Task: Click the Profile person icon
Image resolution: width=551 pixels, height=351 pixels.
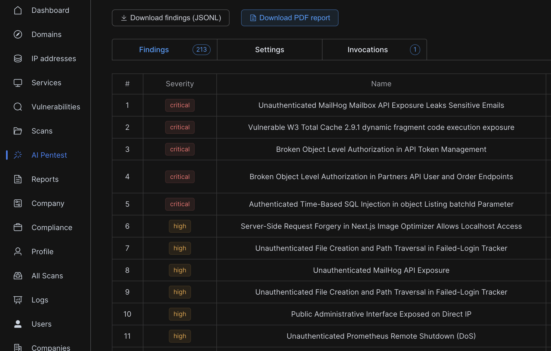Action: tap(18, 252)
